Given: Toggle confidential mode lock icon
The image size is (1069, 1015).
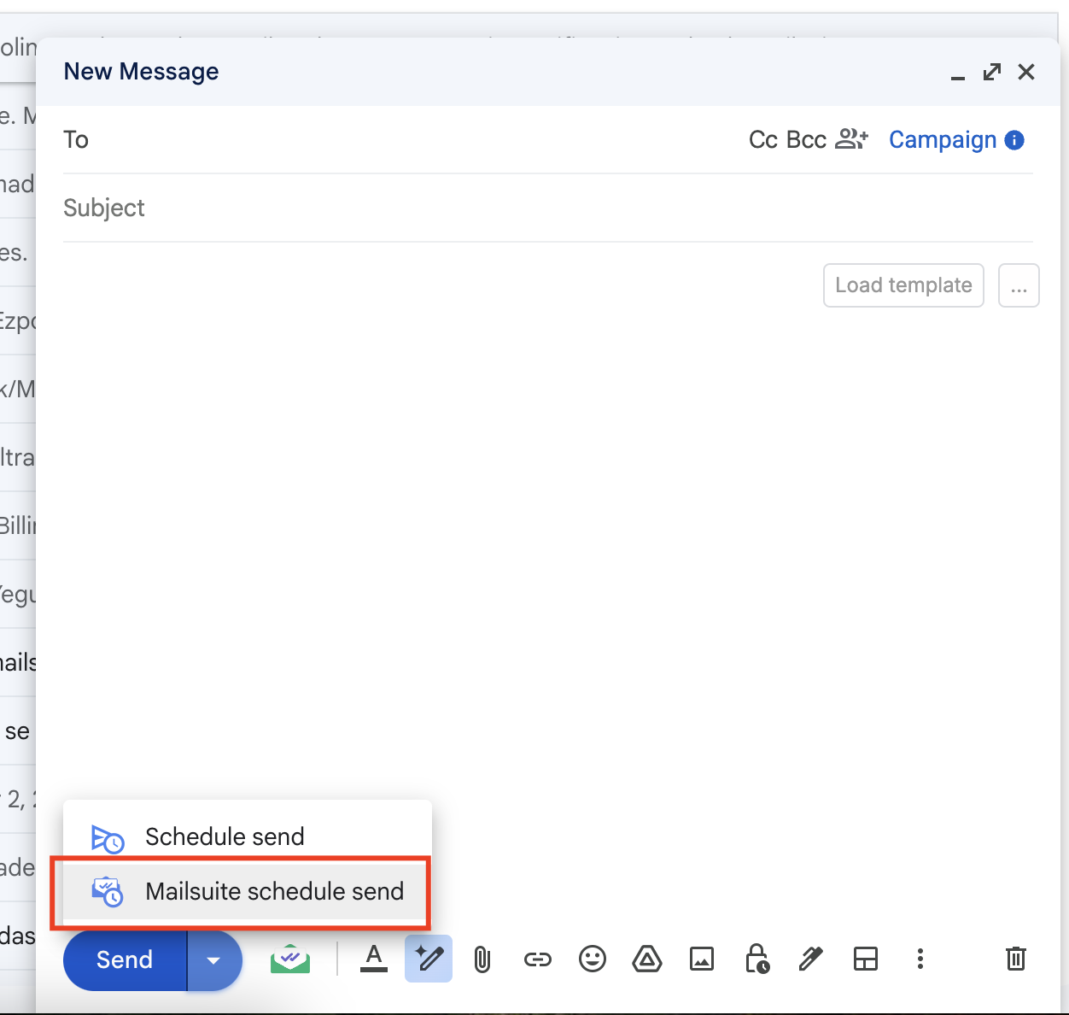Looking at the screenshot, I should pyautogui.click(x=756, y=959).
